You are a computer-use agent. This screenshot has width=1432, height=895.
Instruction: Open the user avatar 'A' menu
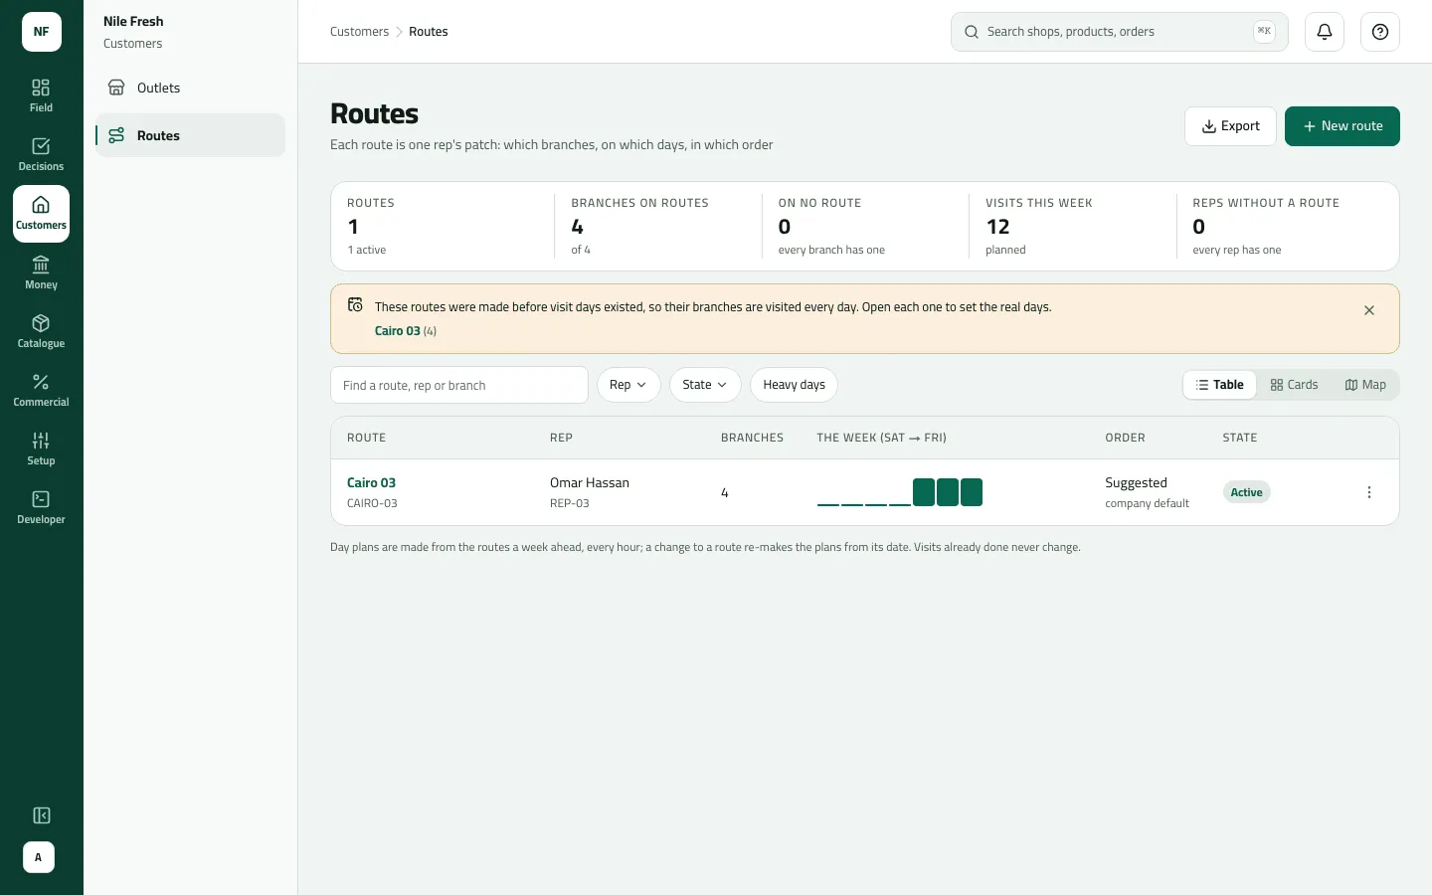click(x=39, y=857)
